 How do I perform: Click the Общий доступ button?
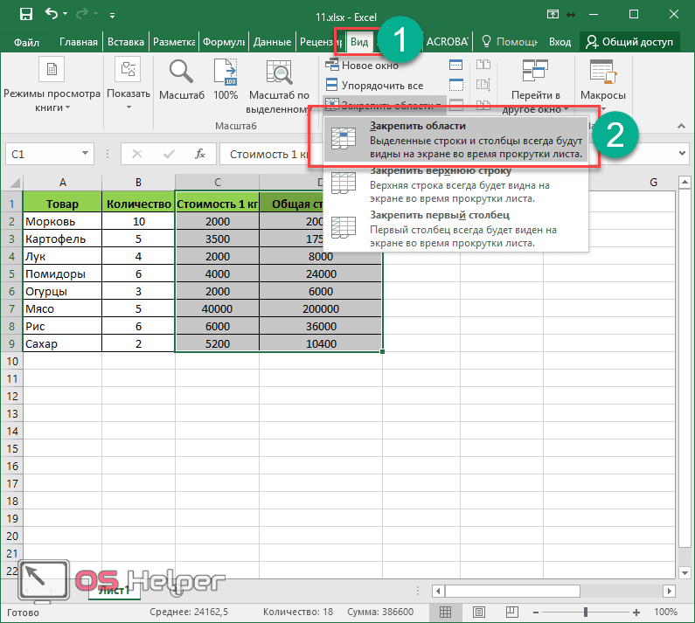coord(629,42)
